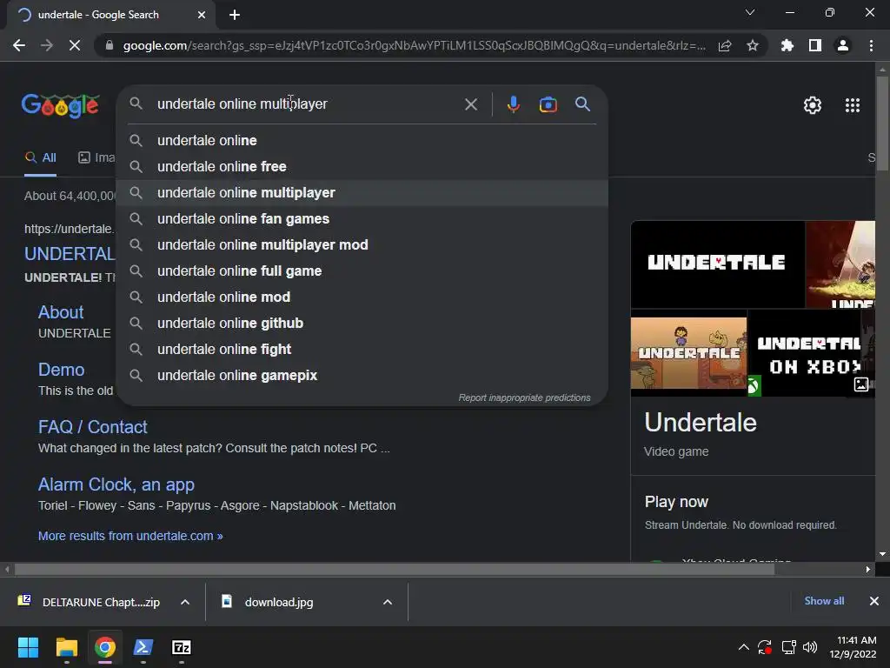Submit search with blue magnifier icon
This screenshot has height=668, width=890.
[582, 104]
